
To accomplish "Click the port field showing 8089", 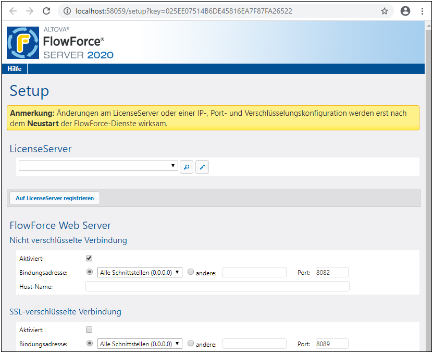I will (x=332, y=344).
